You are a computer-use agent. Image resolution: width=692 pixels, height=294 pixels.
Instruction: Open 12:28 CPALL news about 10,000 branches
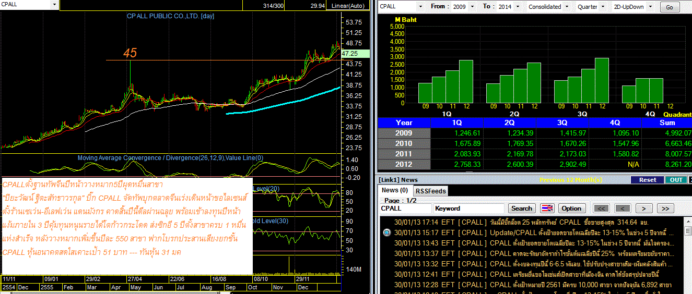(532, 285)
